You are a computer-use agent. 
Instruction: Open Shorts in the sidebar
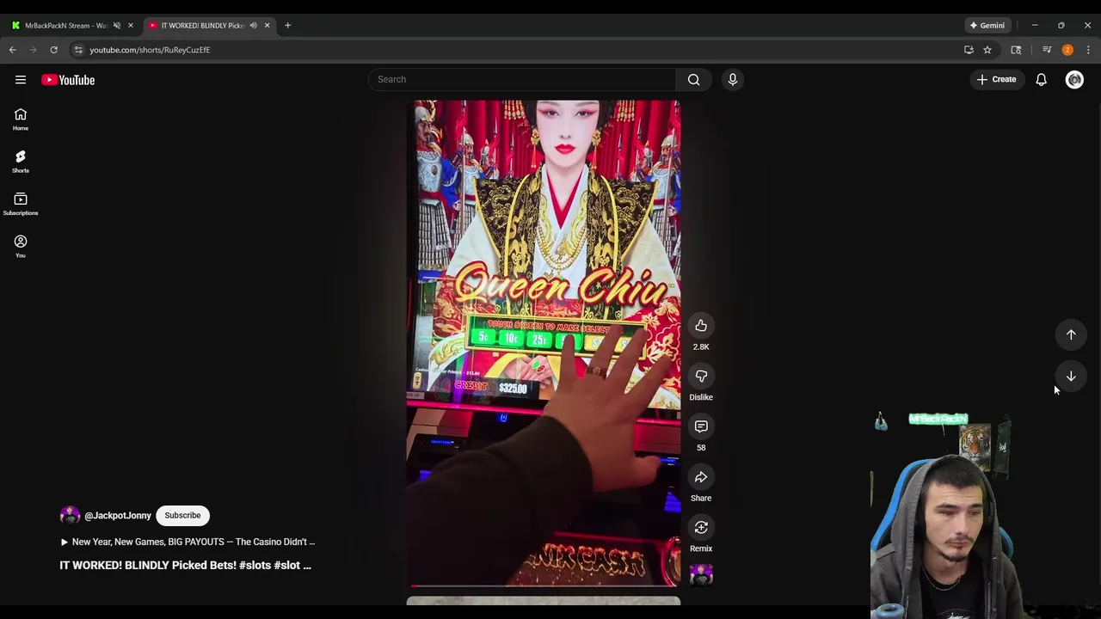21,162
